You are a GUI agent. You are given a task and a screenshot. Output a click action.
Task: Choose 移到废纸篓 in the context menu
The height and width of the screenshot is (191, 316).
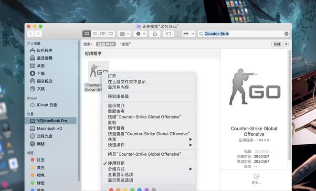(x=149, y=96)
